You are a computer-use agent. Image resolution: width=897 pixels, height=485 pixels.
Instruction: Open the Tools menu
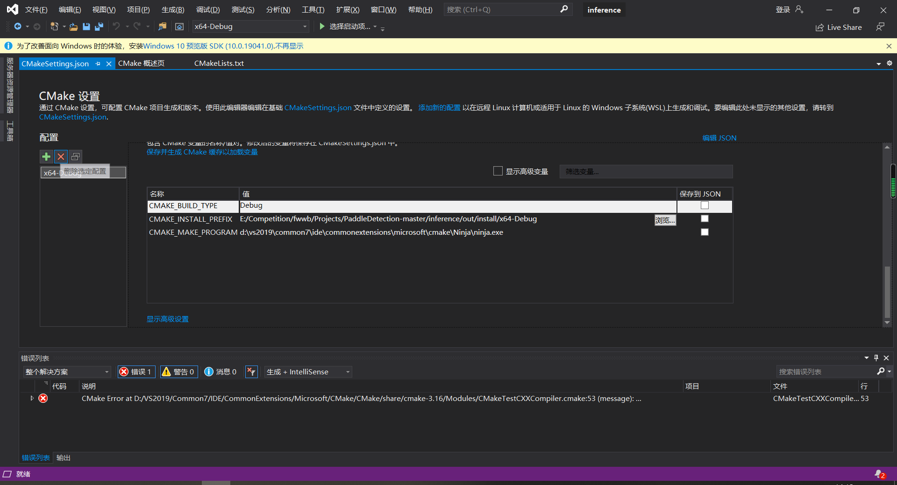(x=313, y=9)
